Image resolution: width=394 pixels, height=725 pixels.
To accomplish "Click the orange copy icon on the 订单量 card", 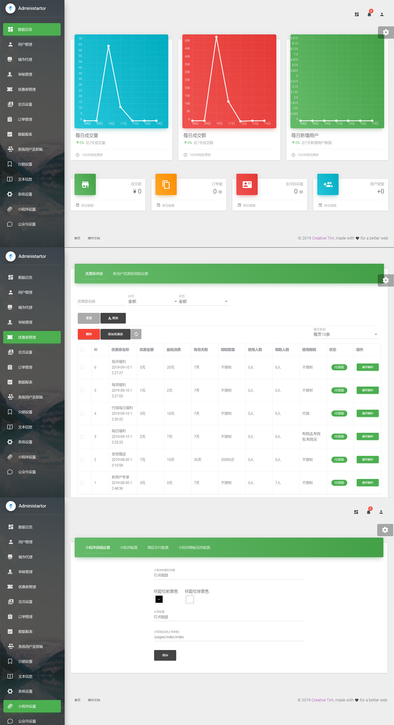I will coord(166,184).
